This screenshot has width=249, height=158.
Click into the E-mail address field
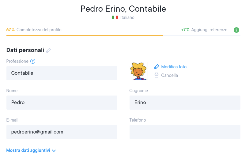62,132
